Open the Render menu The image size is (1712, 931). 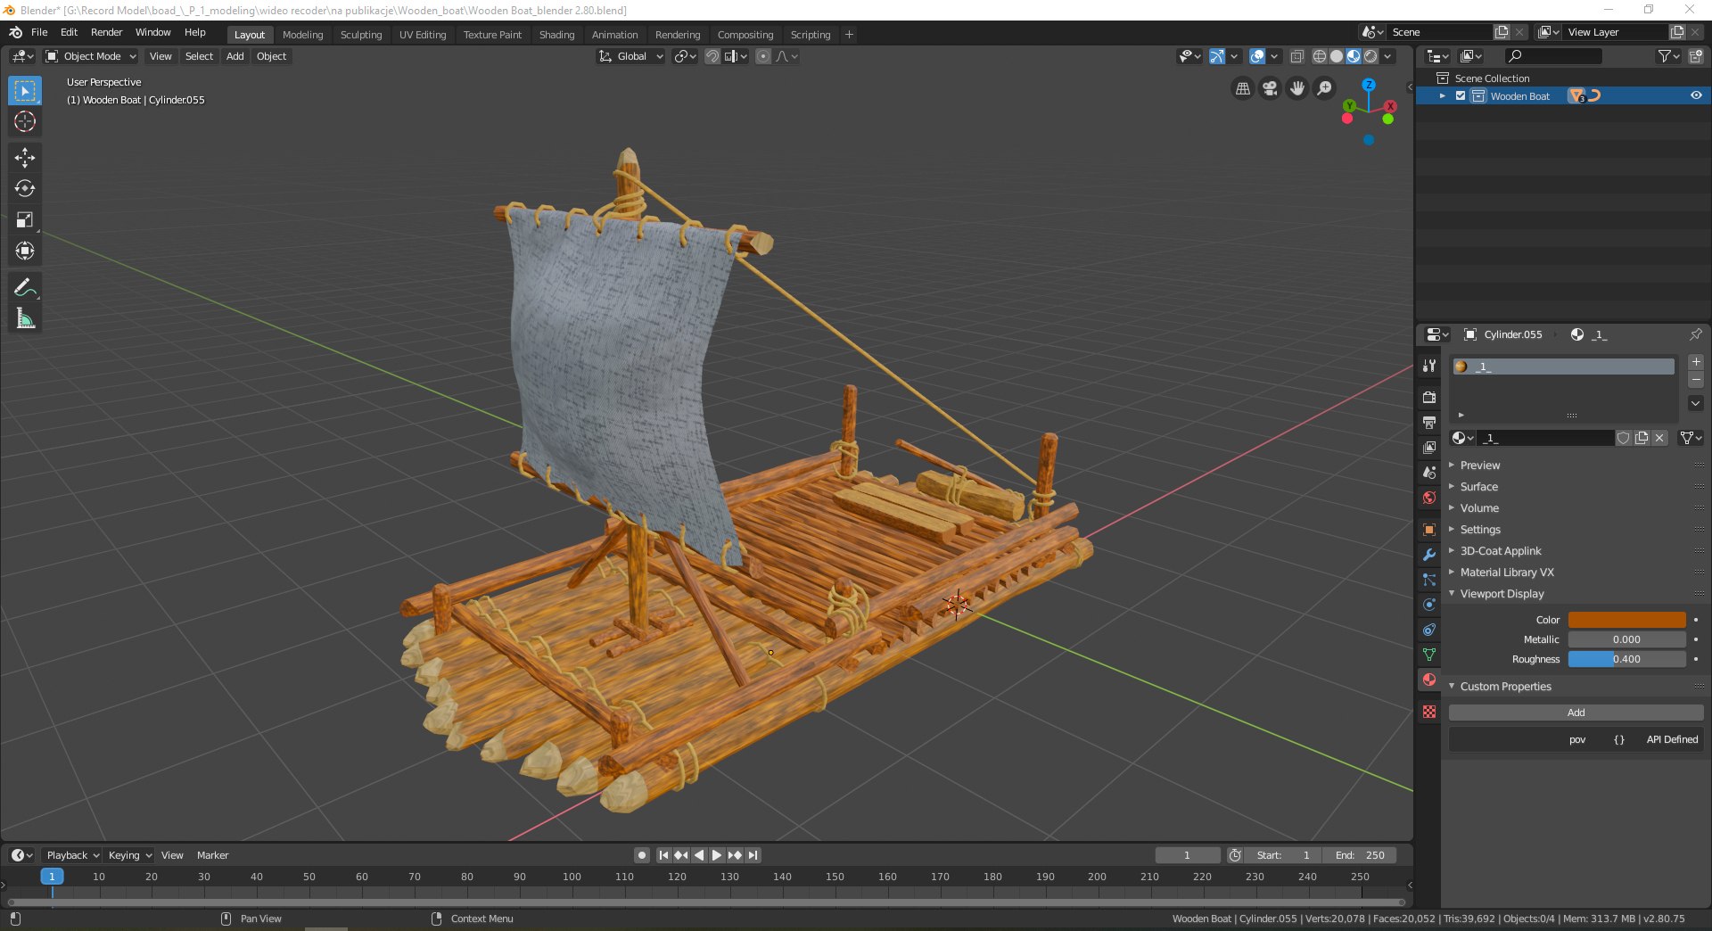click(106, 32)
